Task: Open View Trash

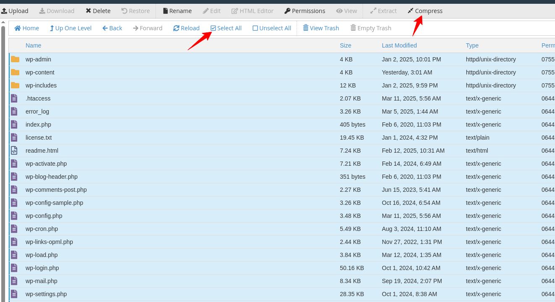Action: (x=321, y=28)
